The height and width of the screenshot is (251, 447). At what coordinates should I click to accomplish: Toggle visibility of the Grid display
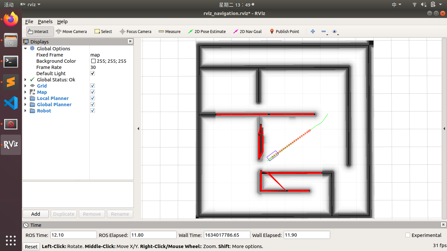(x=92, y=86)
